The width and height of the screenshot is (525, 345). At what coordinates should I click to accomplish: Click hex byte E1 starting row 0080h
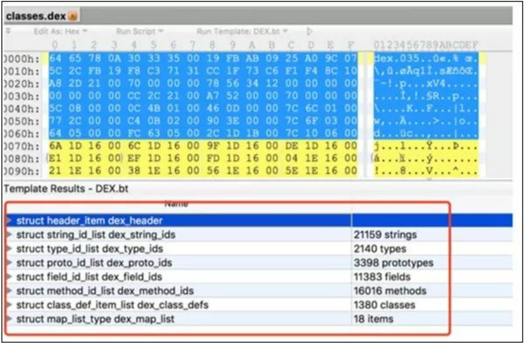[x=55, y=158]
